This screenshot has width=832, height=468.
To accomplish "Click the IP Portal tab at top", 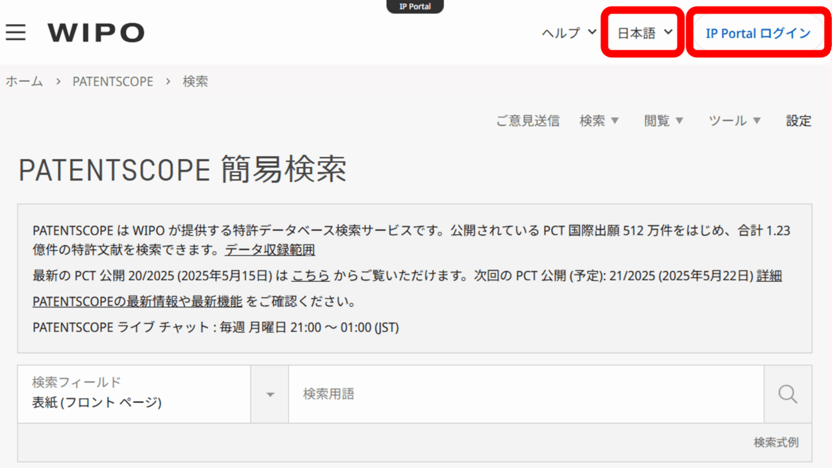I will [x=415, y=6].
